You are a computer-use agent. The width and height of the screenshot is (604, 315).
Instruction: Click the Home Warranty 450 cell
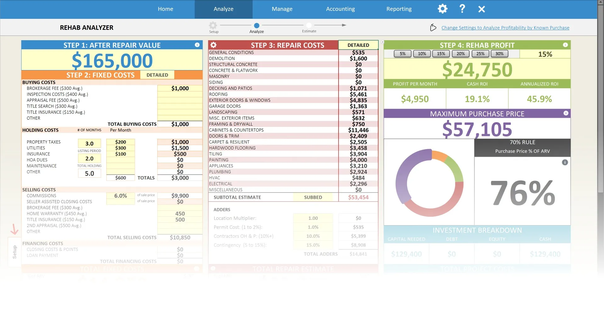pos(180,214)
